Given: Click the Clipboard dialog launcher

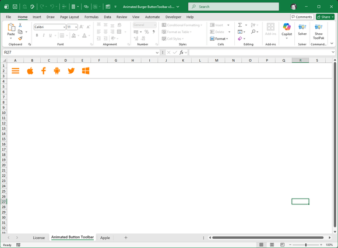Looking at the screenshot, I should click(x=30, y=44).
